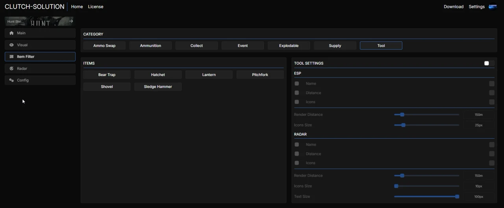Enable the Radar Icons checkbox
The image size is (504, 208).
click(297, 163)
